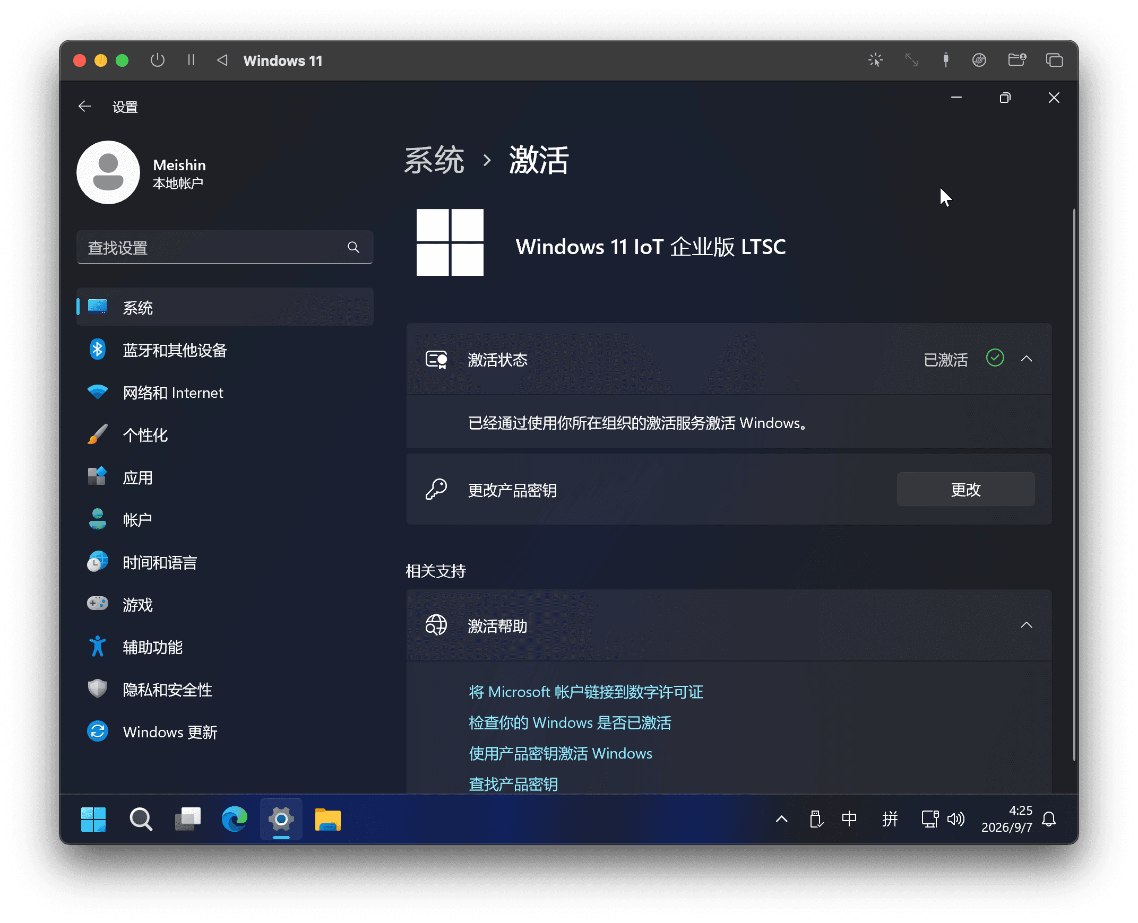Open the shared folder icon in VM toolbar
Viewport: 1138px width, 923px height.
(x=1016, y=60)
